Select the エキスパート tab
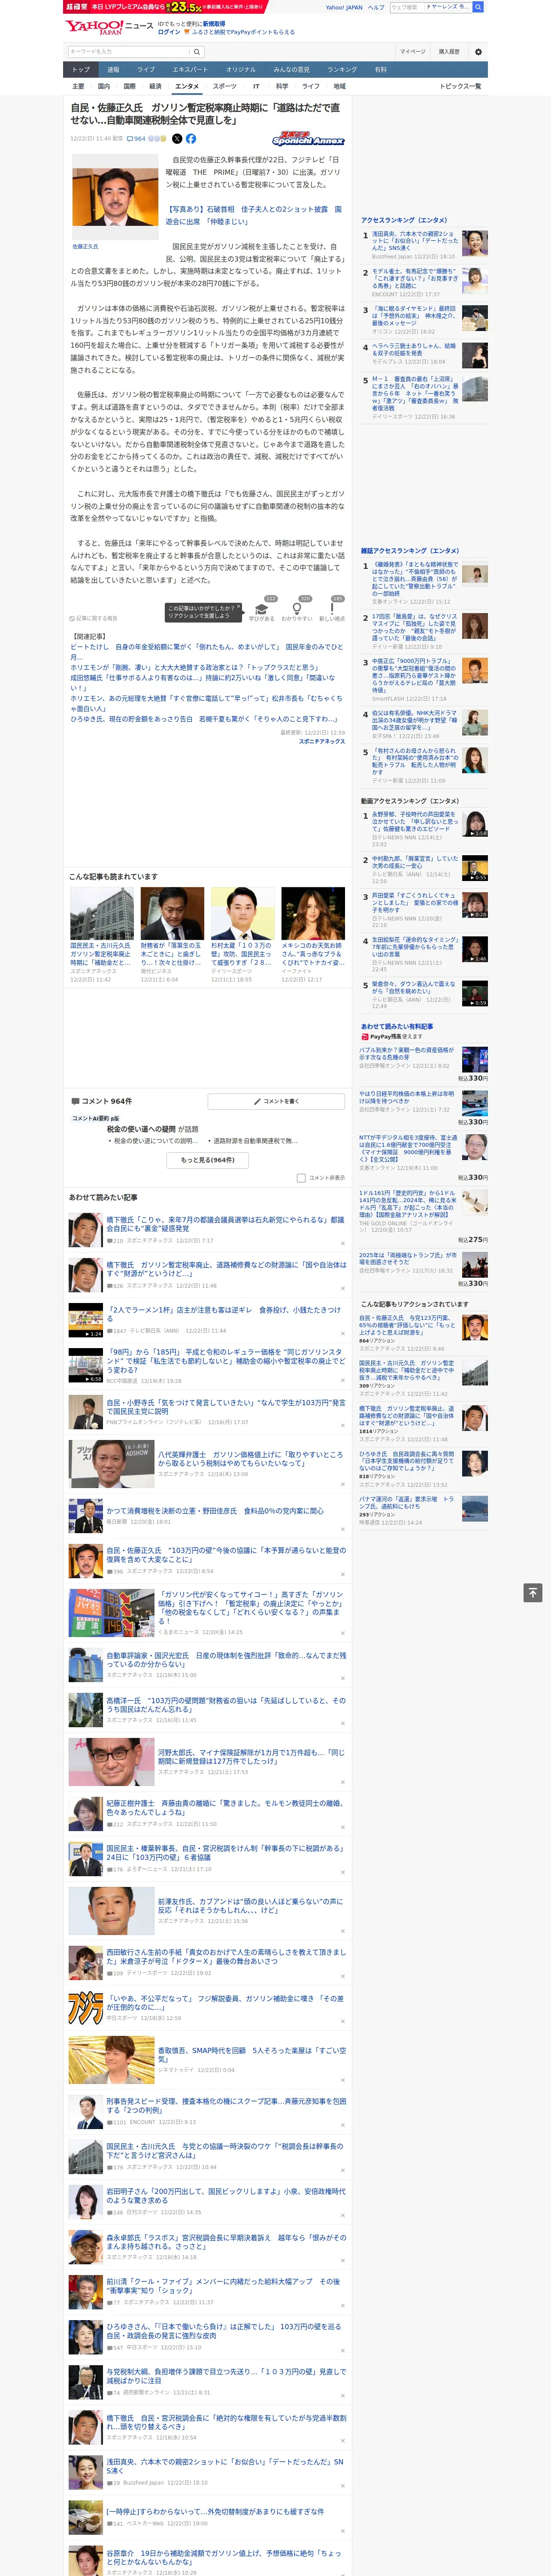This screenshot has height=2576, width=551. 190,70
